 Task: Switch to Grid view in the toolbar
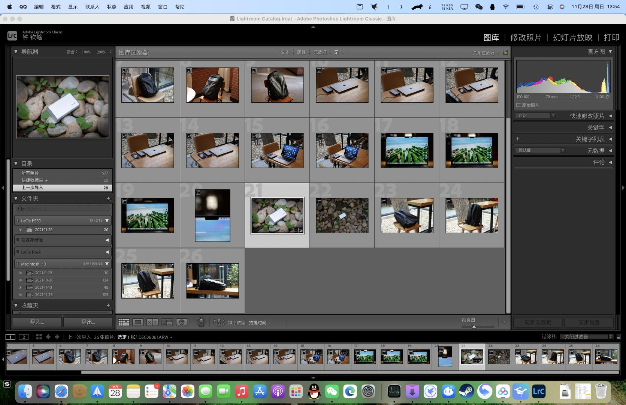click(124, 322)
